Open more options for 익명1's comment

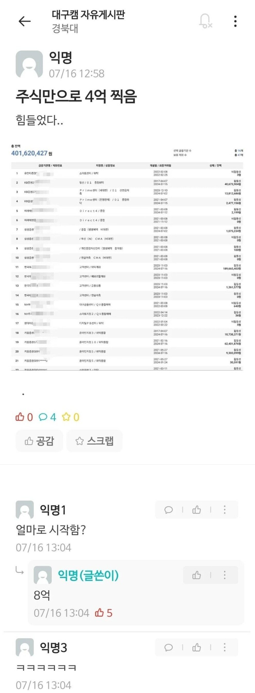click(x=225, y=510)
